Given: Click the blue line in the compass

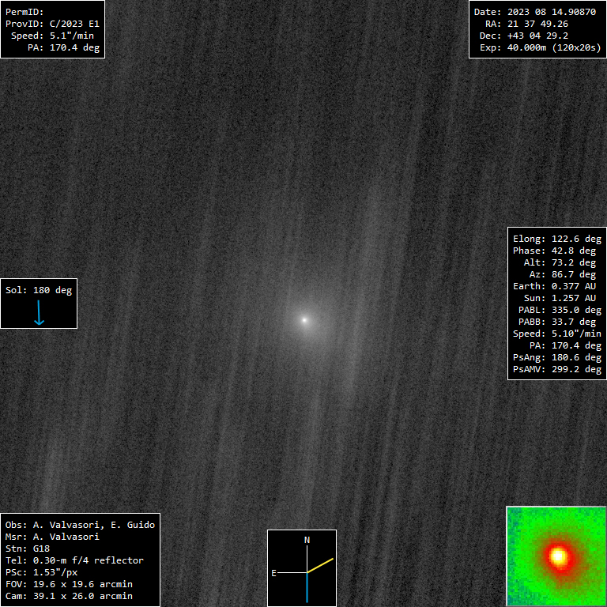Looking at the screenshot, I should click(x=307, y=587).
